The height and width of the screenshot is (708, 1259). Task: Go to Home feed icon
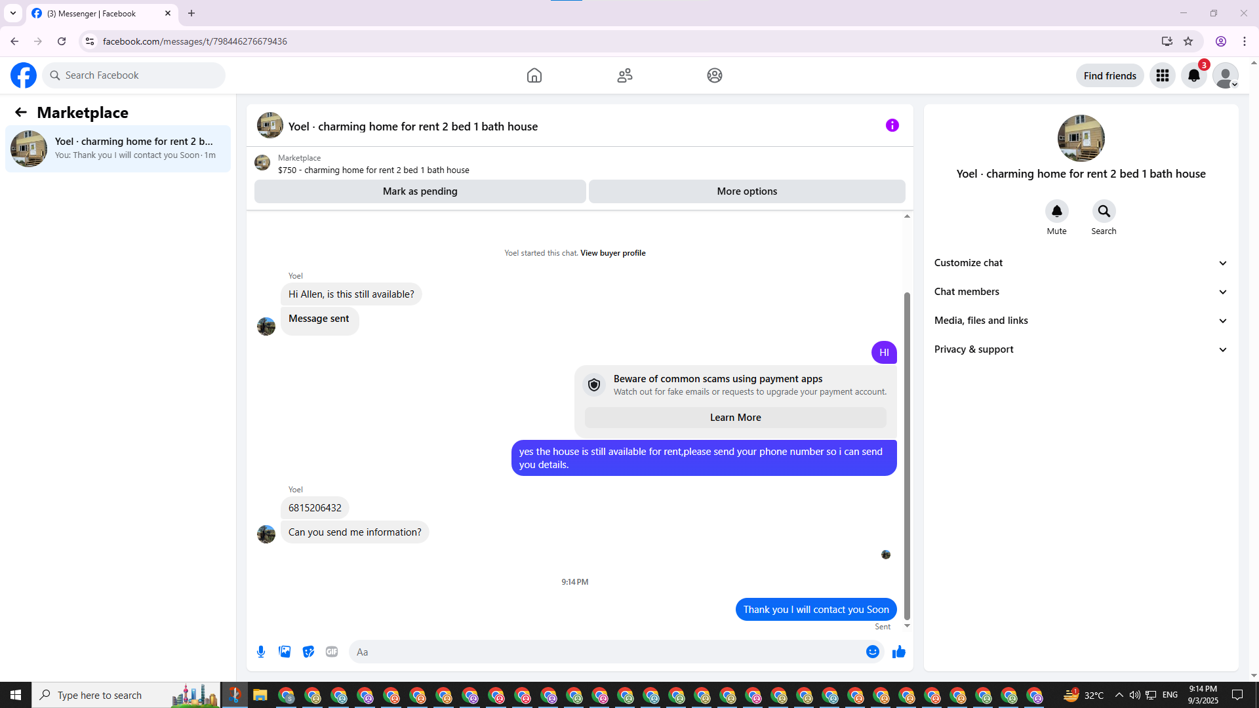point(534,75)
